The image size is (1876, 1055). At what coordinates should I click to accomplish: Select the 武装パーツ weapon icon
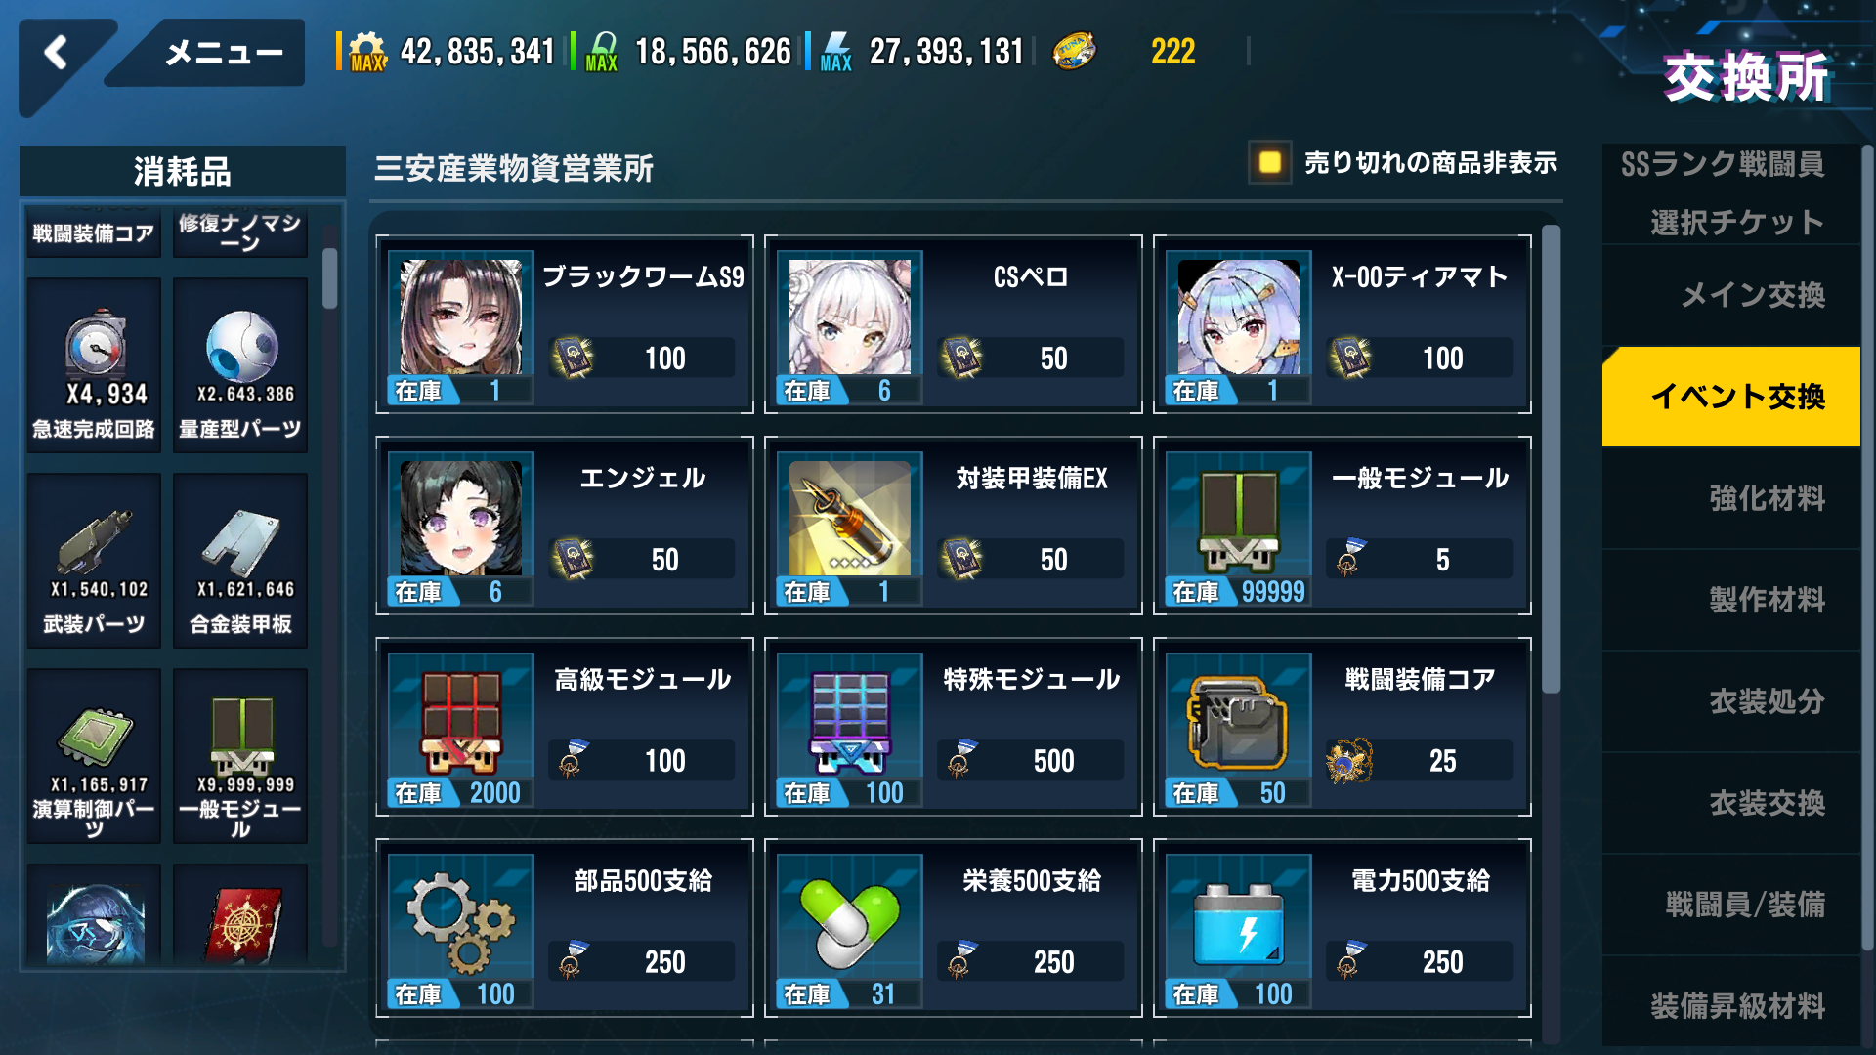(x=95, y=542)
